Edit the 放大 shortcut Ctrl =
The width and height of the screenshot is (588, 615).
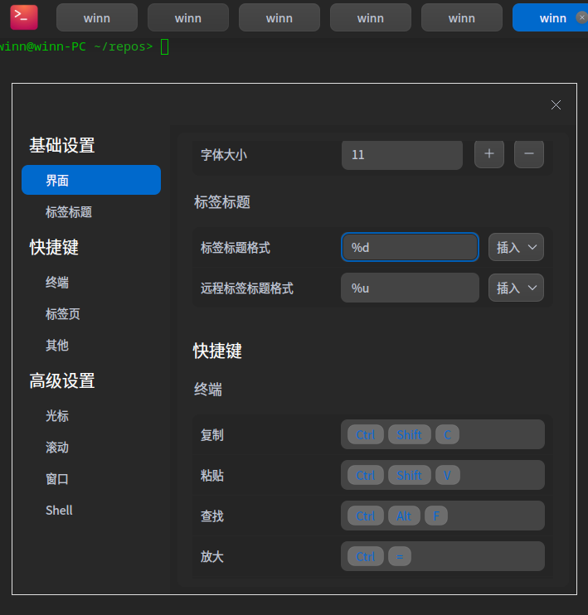pyautogui.click(x=443, y=556)
